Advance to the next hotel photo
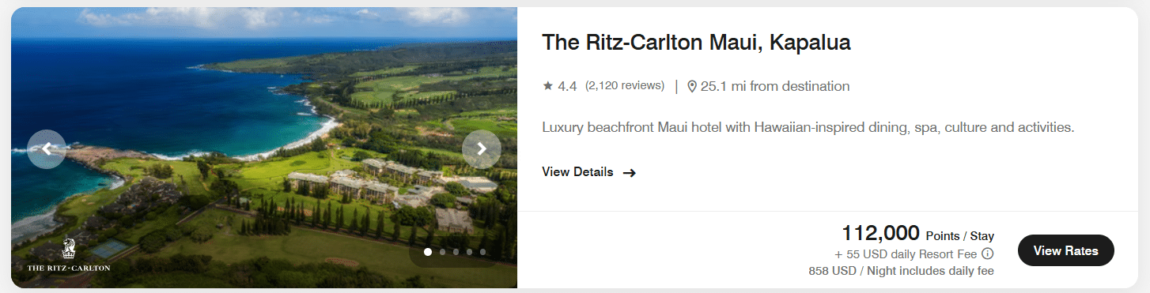The image size is (1150, 293). (482, 149)
